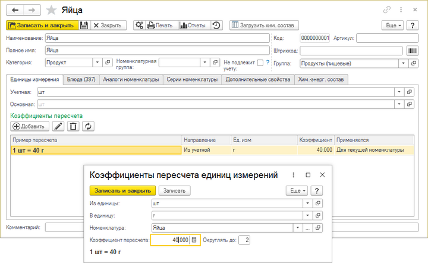This screenshot has width=428, height=263.
Task: Go forward with the right arrow button
Action: click(x=32, y=10)
